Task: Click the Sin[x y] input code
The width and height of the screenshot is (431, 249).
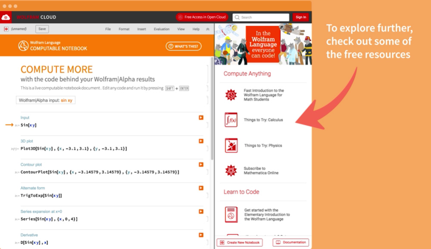Action: pyautogui.click(x=28, y=125)
